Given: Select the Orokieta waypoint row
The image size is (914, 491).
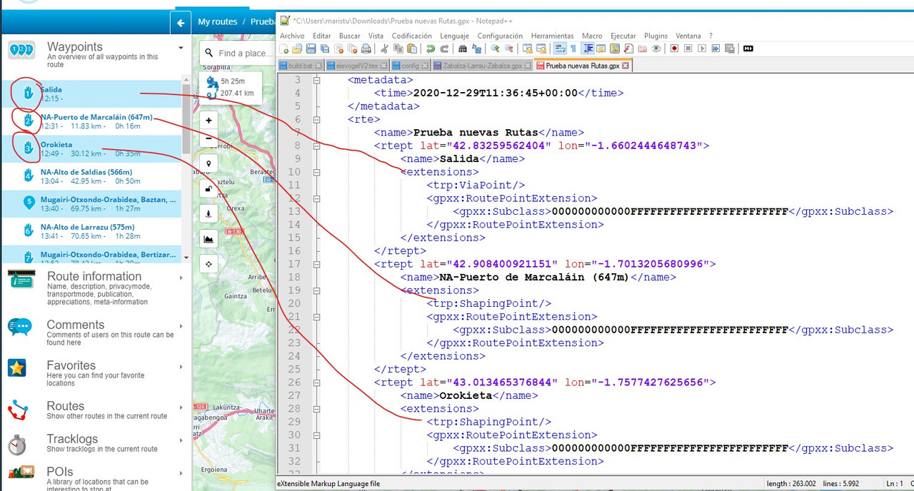Looking at the screenshot, I should [91, 149].
